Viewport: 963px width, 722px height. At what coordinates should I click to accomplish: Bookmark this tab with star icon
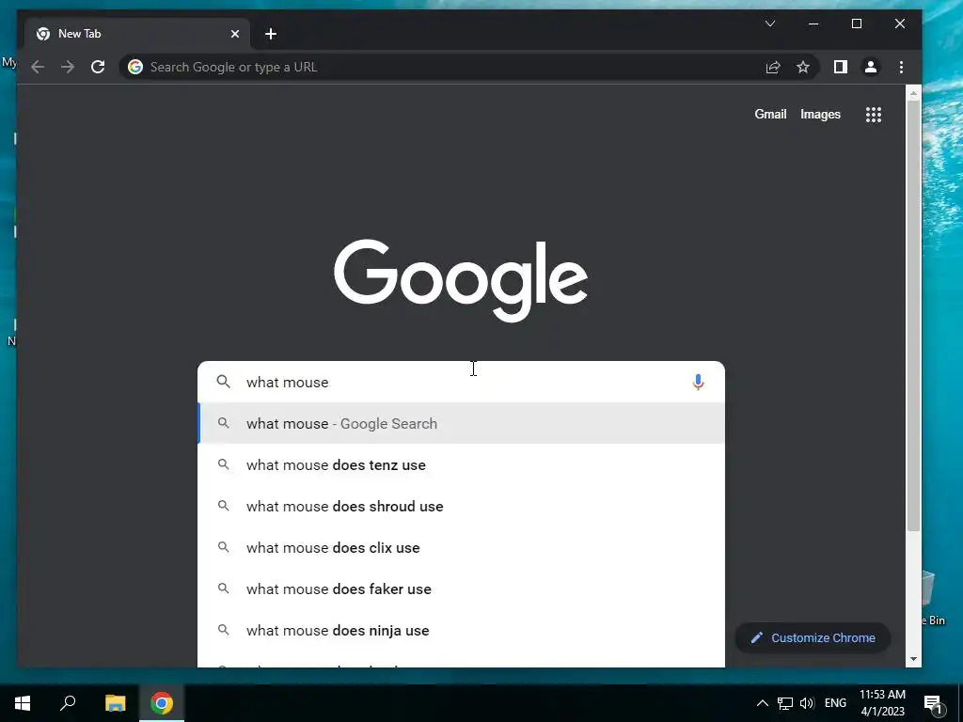pyautogui.click(x=803, y=67)
